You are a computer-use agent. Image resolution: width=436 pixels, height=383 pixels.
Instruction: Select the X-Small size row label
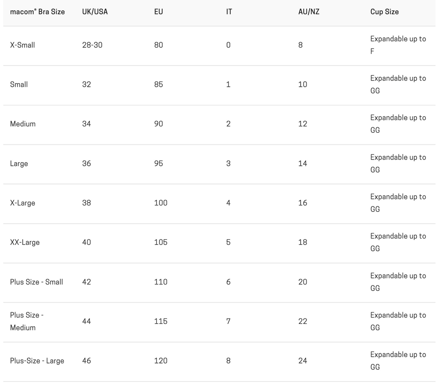(x=22, y=45)
